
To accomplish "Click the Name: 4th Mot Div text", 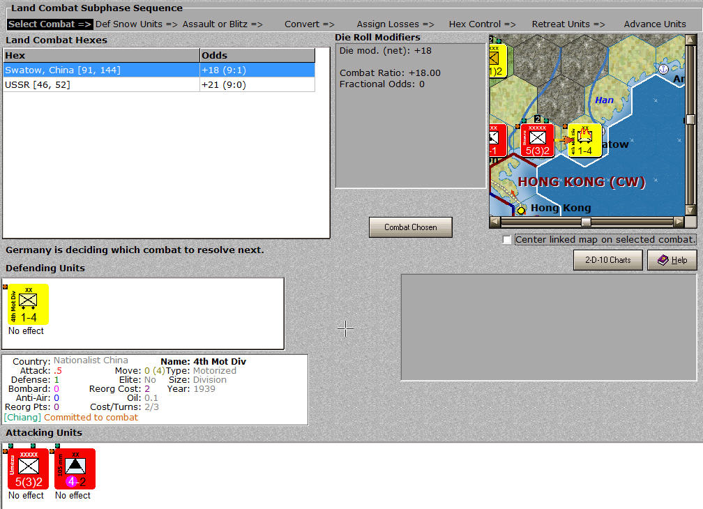I will click(x=203, y=361).
